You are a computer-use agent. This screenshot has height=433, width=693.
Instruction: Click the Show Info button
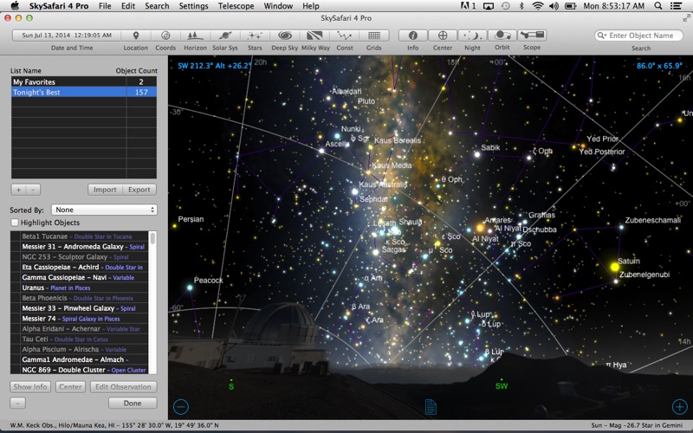coord(30,387)
